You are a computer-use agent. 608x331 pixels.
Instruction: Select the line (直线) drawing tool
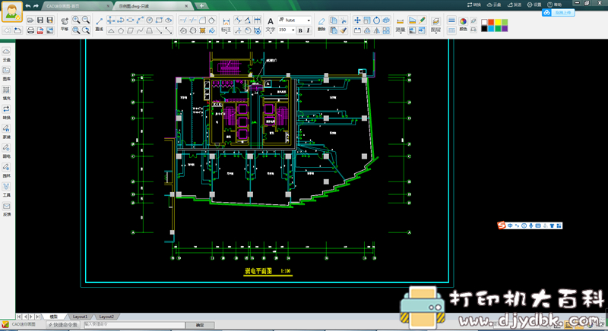100,24
